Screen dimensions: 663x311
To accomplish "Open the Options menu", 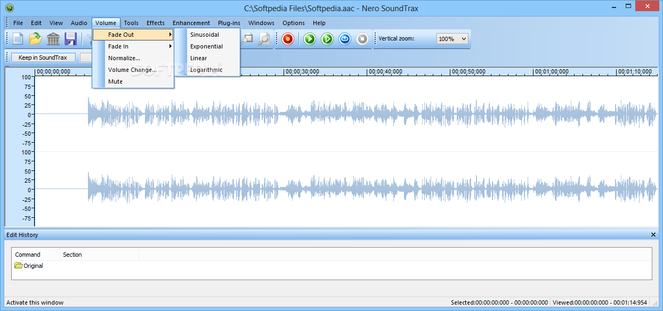I will [x=294, y=23].
